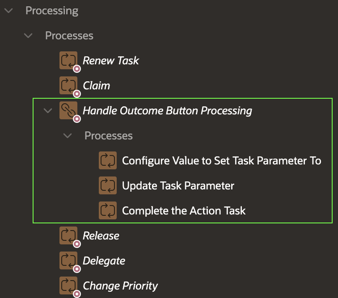Click the Update Task Parameter icon
Viewport: 338px width, 298px height.
point(107,185)
